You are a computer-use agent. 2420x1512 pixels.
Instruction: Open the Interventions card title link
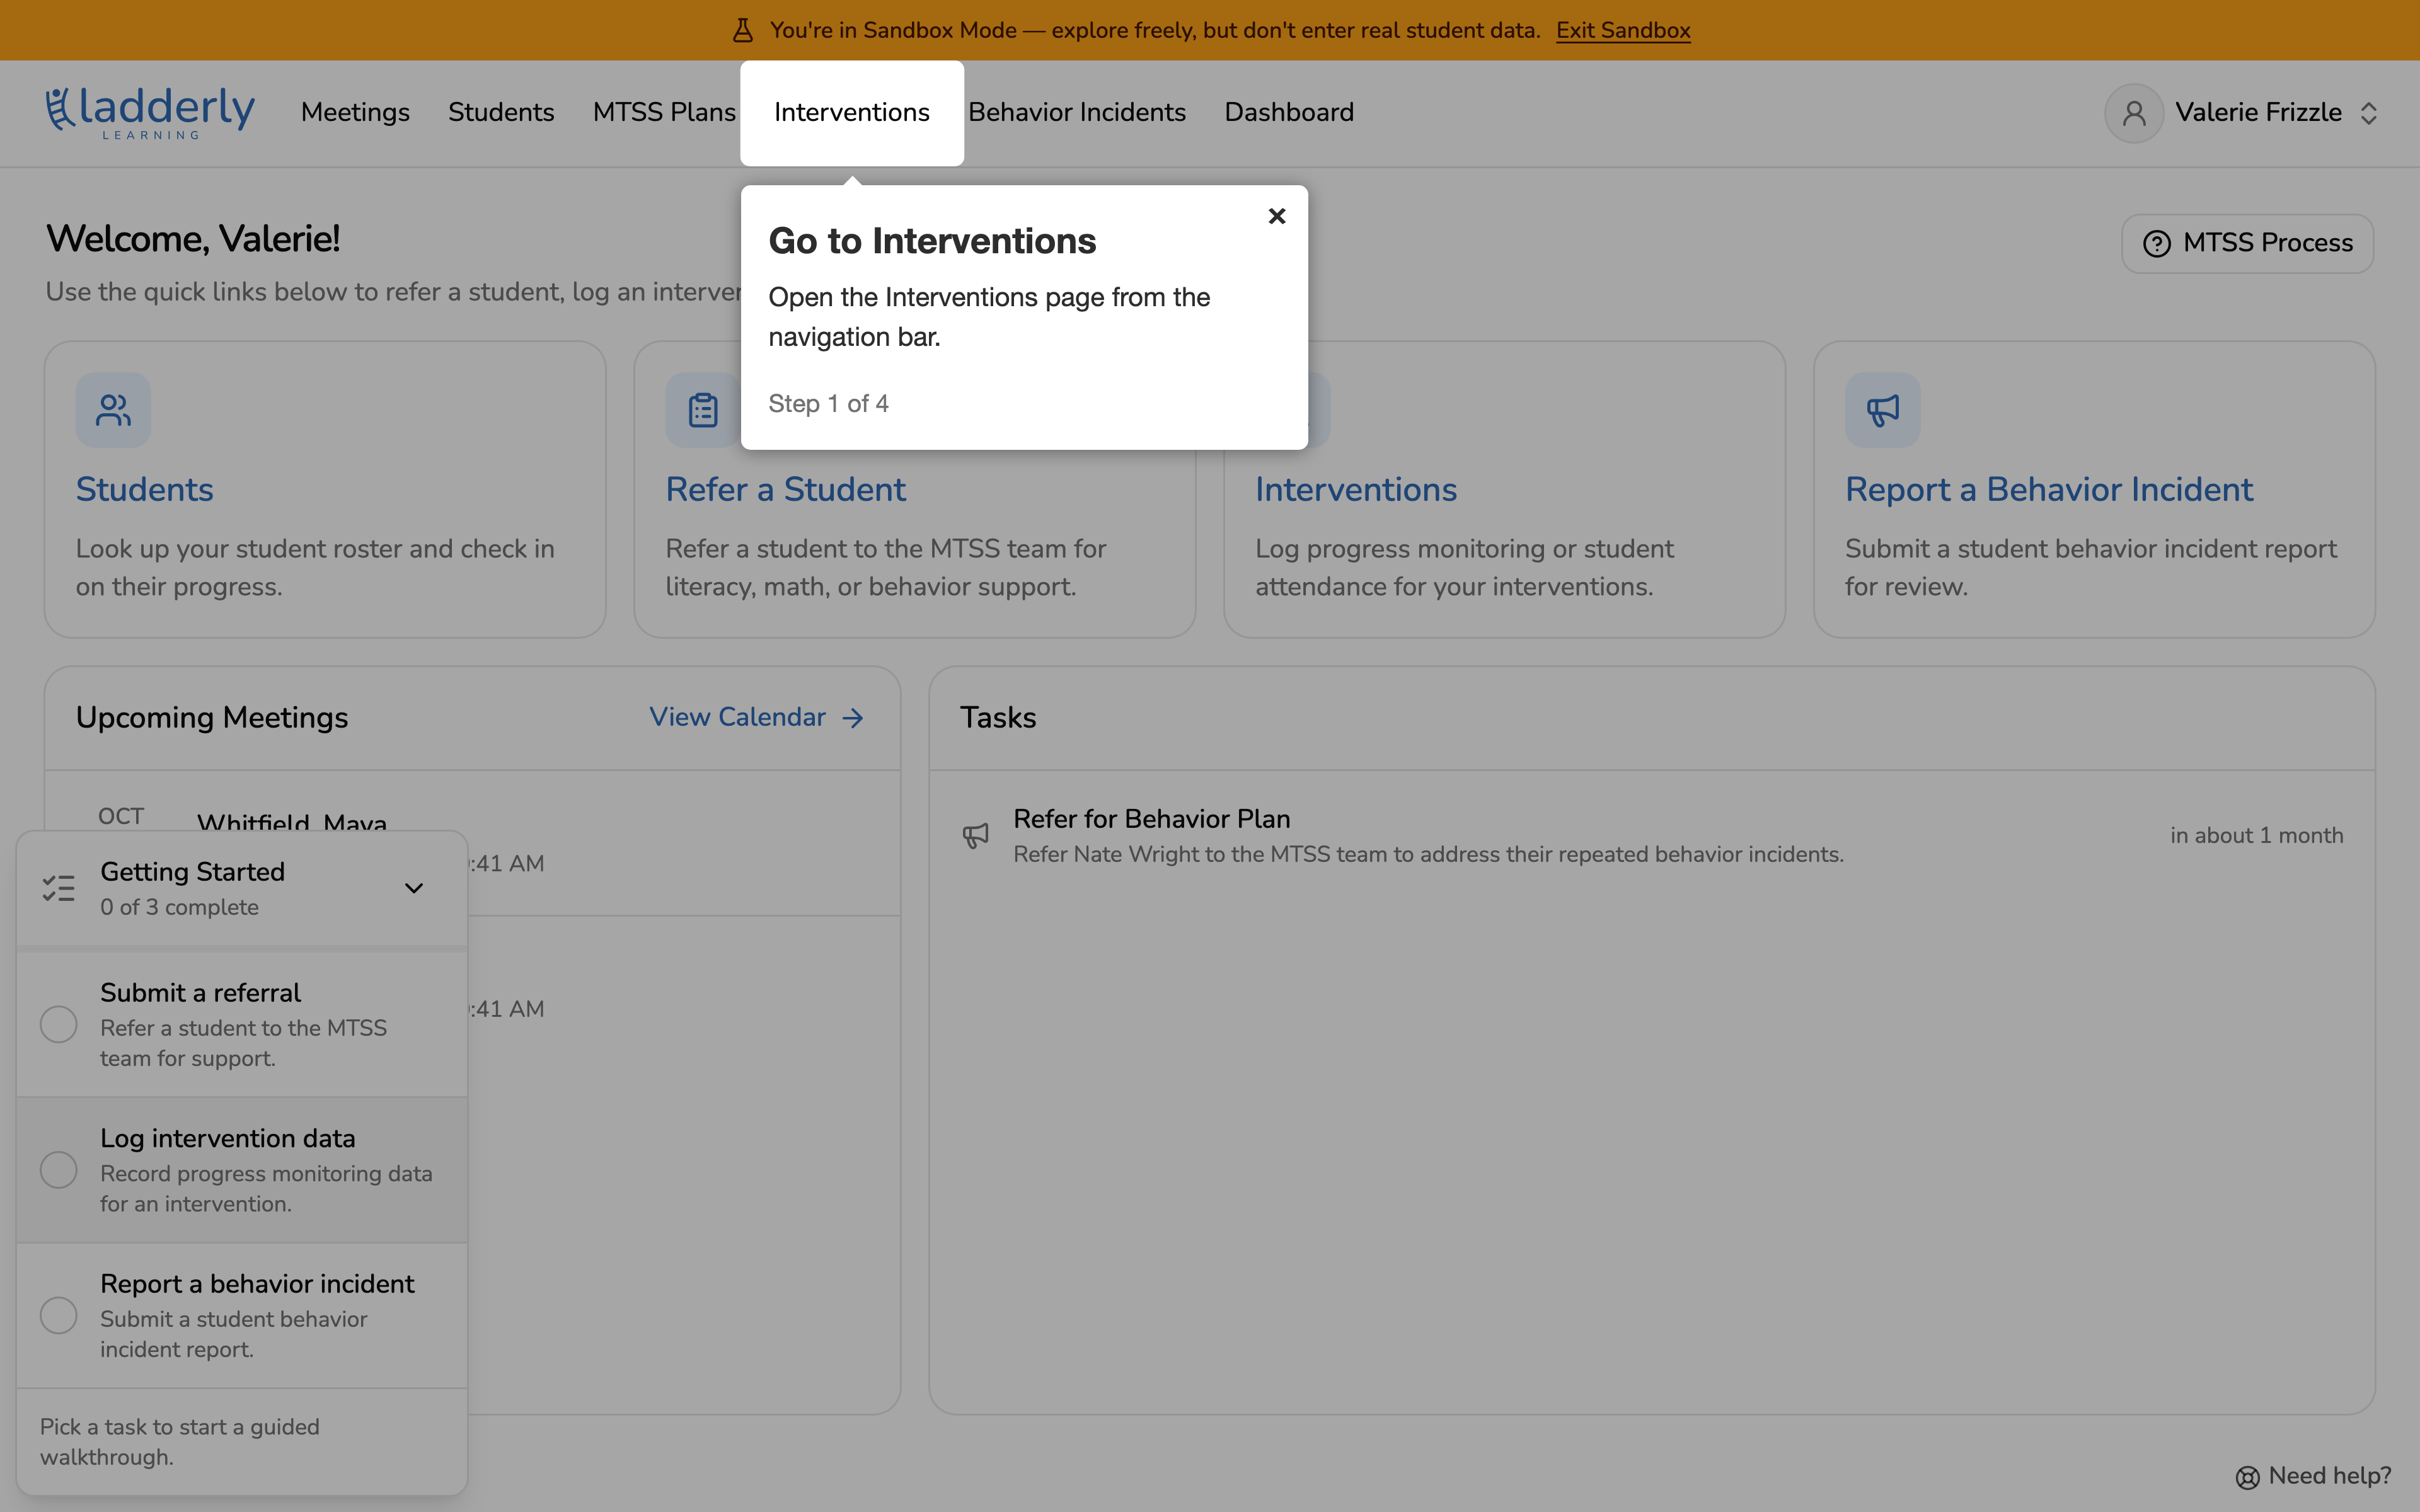tap(1356, 489)
